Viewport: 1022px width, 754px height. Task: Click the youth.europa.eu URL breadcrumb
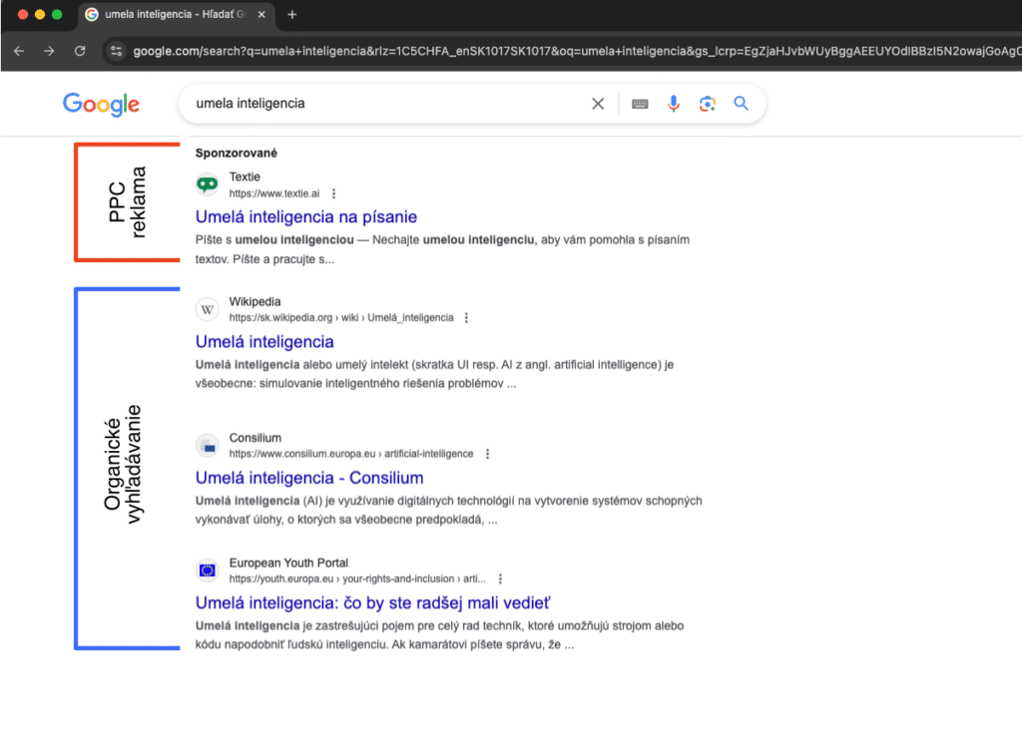click(x=357, y=578)
